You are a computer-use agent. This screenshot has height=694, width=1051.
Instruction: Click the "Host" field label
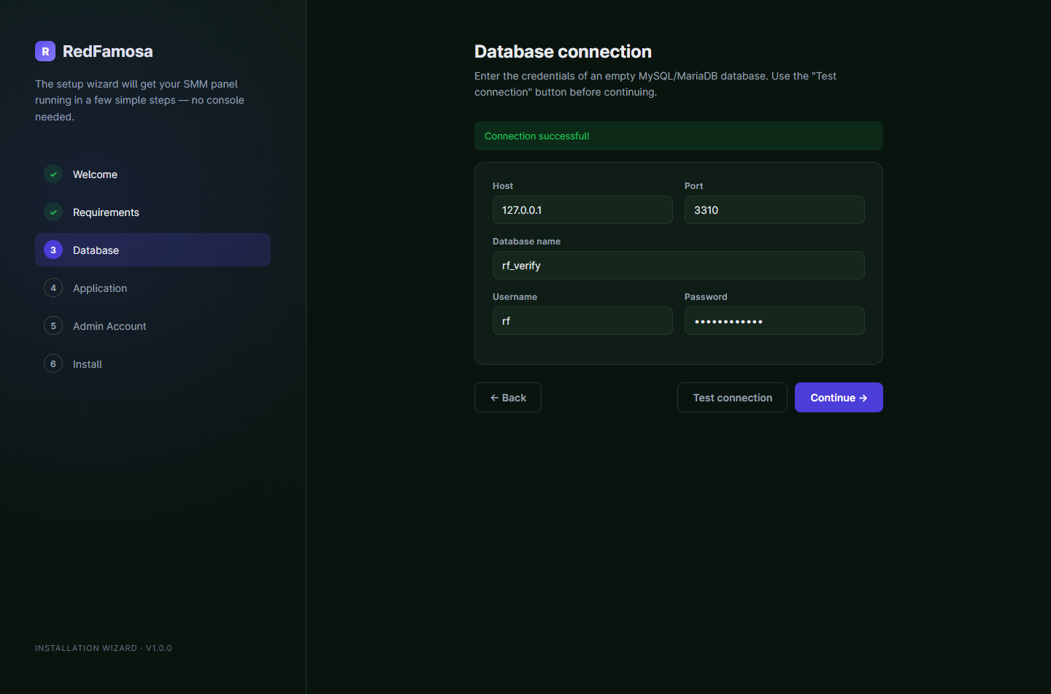(503, 186)
